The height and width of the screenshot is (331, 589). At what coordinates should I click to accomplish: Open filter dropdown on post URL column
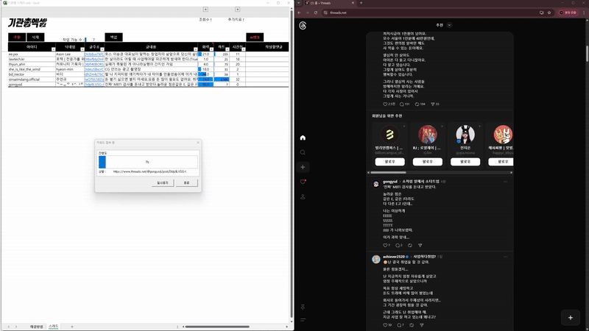pyautogui.click(x=102, y=49)
